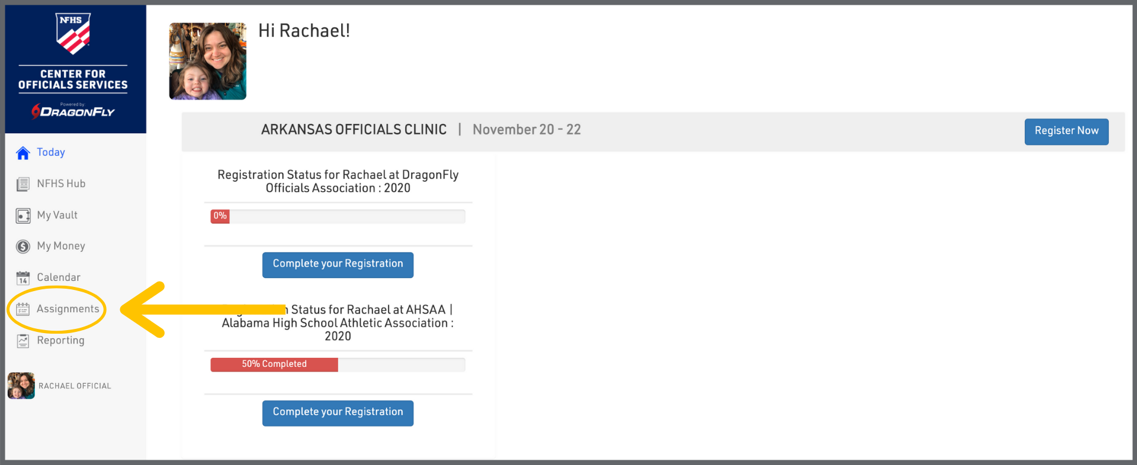
Task: Open the Reporting menu label
Action: [x=60, y=340]
